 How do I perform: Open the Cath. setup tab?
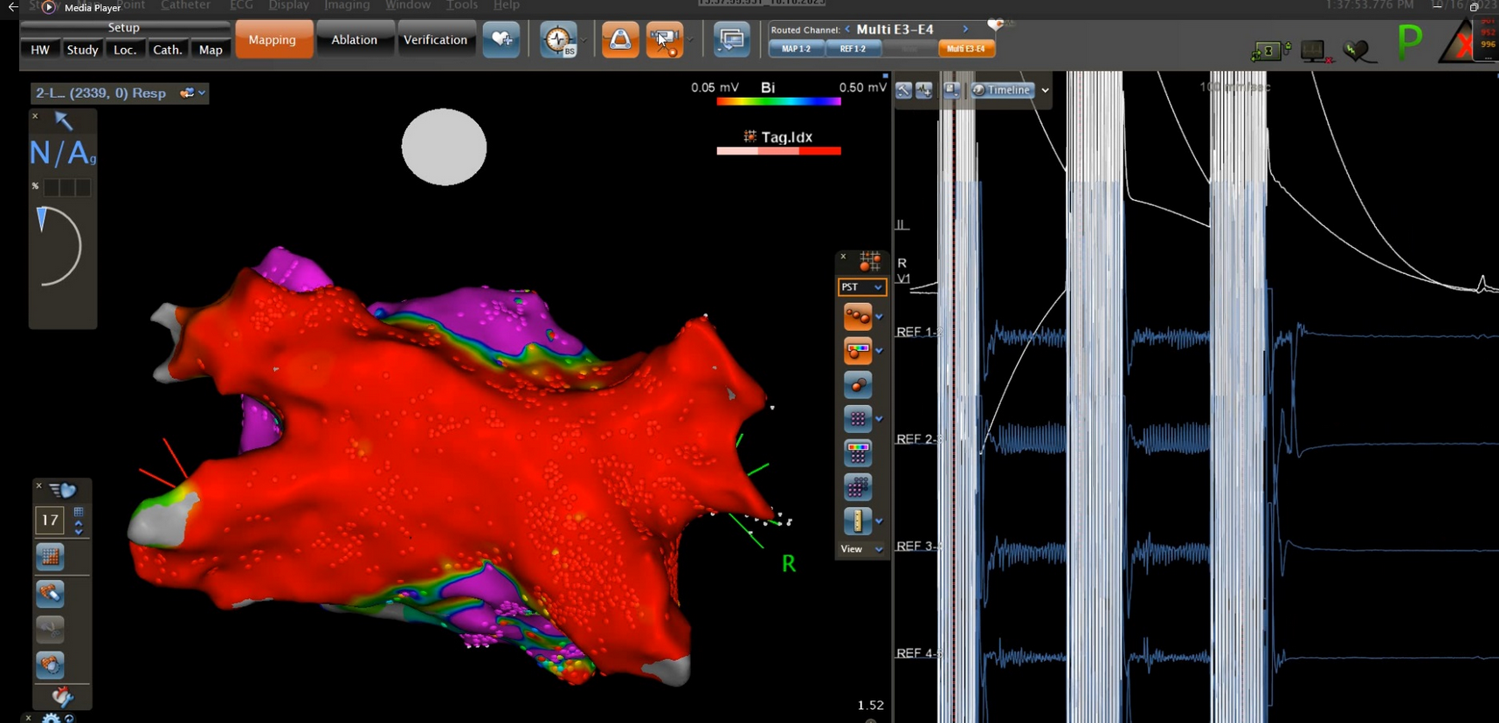(168, 50)
